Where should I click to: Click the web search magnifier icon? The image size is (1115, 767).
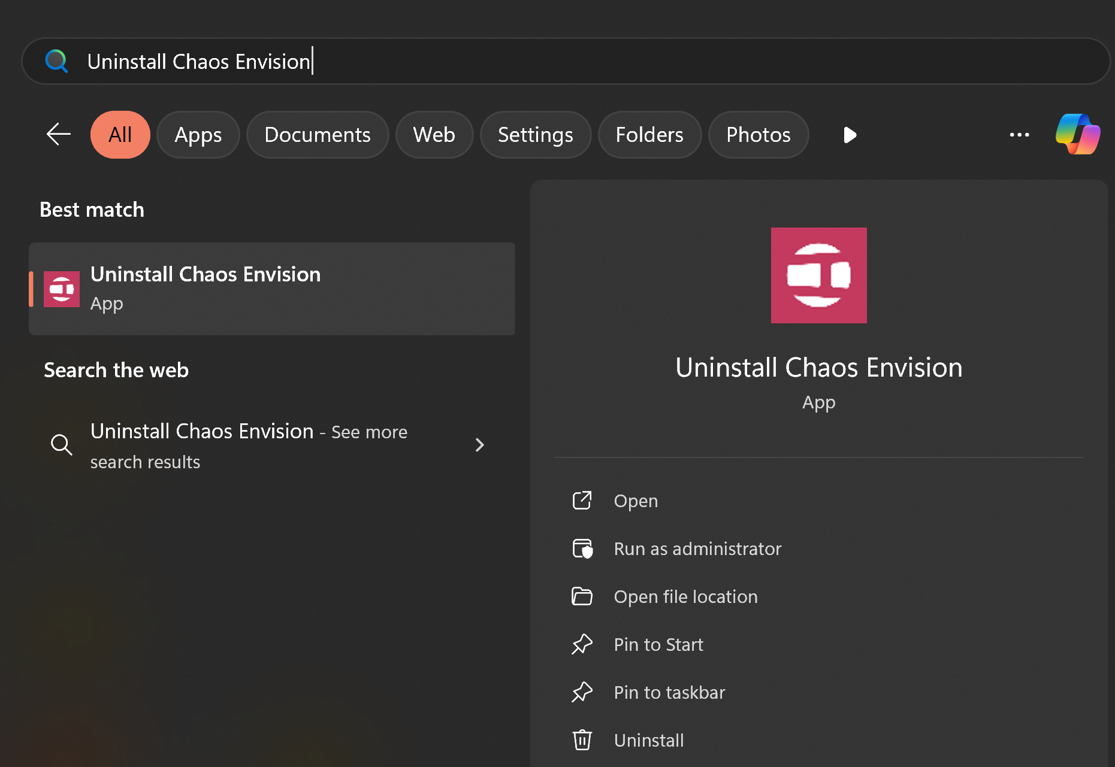tap(61, 445)
